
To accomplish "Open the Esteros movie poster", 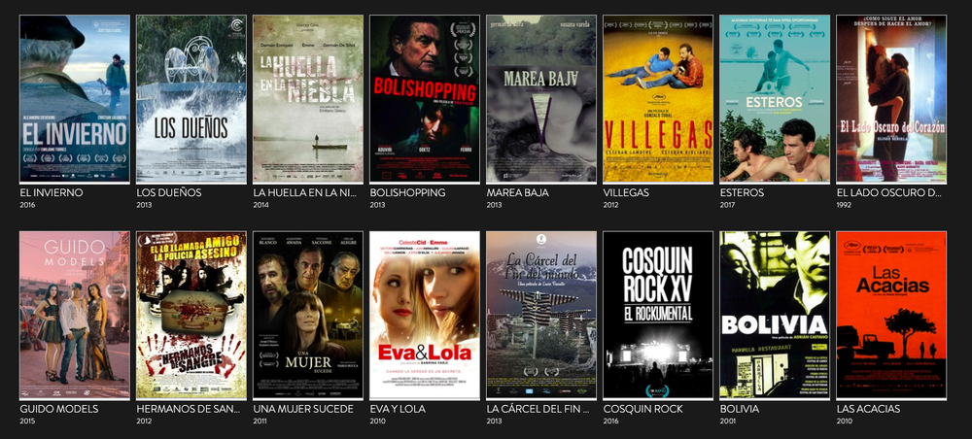I will tap(775, 99).
